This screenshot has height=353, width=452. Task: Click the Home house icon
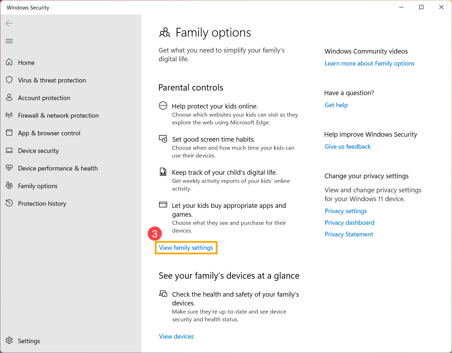pos(9,62)
